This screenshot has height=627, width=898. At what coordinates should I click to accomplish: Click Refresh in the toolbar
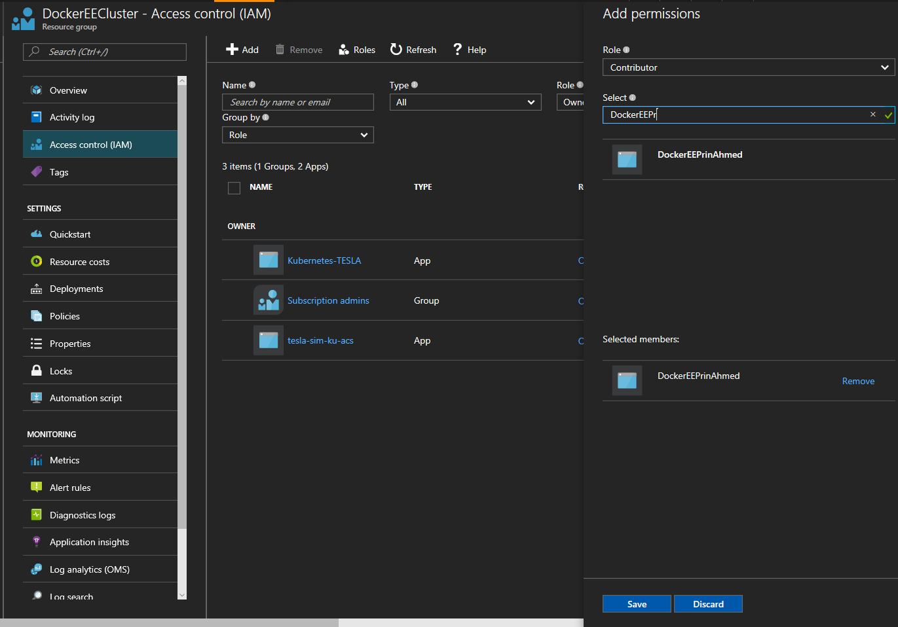[413, 50]
